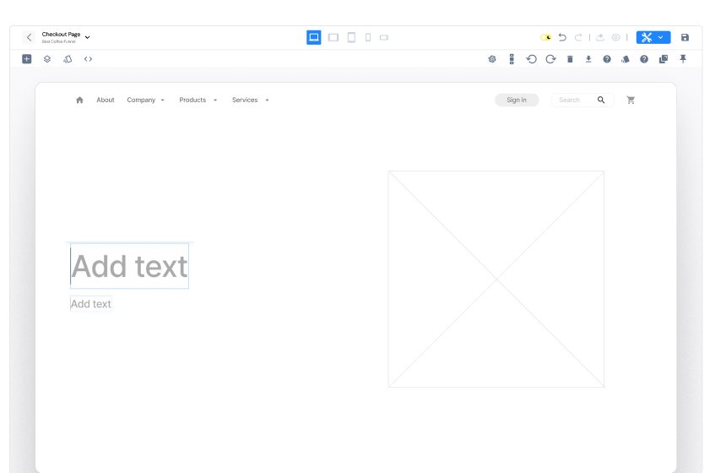Switch to mobile landscape preview

[x=384, y=37]
